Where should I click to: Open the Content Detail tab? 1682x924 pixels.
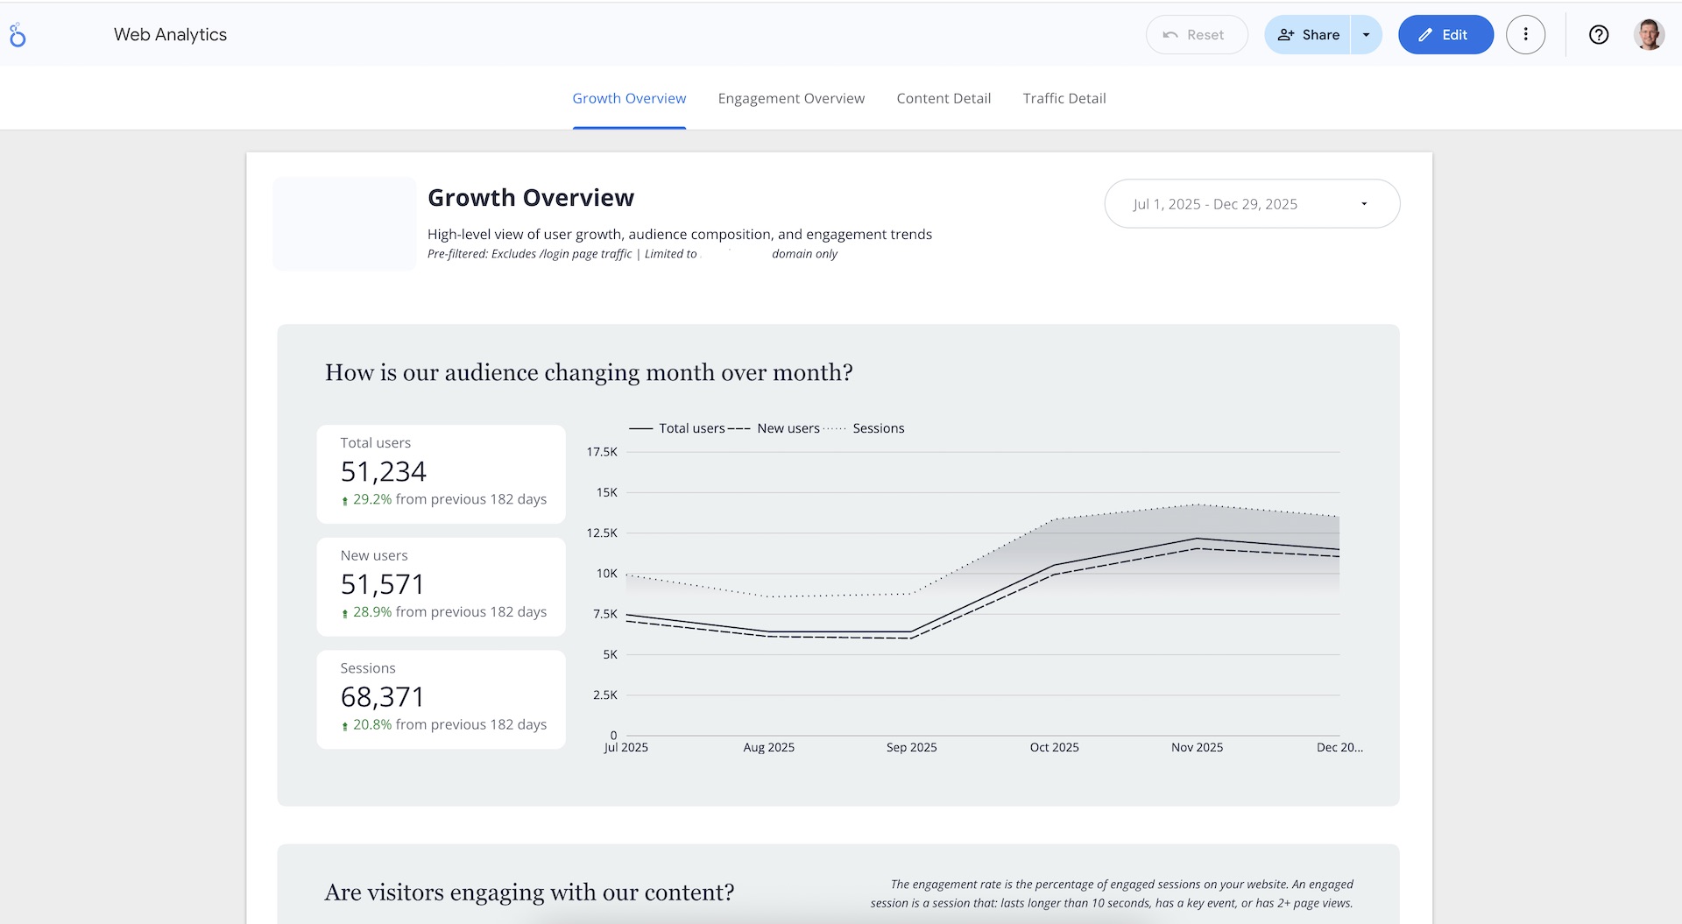click(x=943, y=98)
